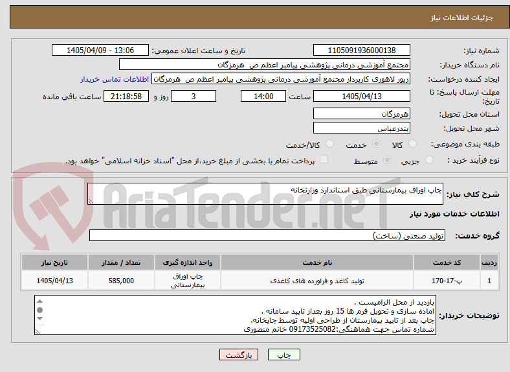Click scroll down arrow in buyer notes
This screenshot has width=510, height=372.
[x=39, y=319]
